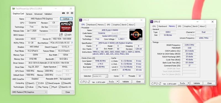
Task: Toggle the OpenGL 4.6 checkbox
Action: pyautogui.click(x=60, y=87)
